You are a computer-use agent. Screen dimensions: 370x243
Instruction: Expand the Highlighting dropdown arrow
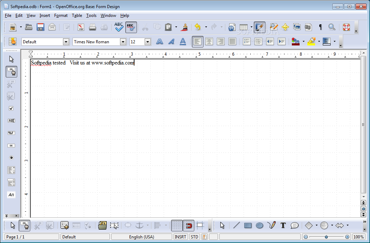(319, 42)
